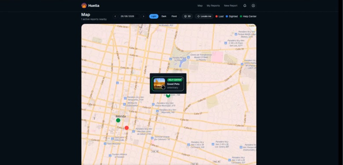Click C-65 x 38 Col. Centro_530 stop icon
The width and height of the screenshot is (343, 165).
(189, 145)
